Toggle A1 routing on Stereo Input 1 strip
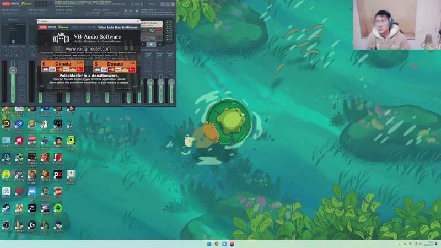Image resolution: width=441 pixels, height=248 pixels. (21, 62)
